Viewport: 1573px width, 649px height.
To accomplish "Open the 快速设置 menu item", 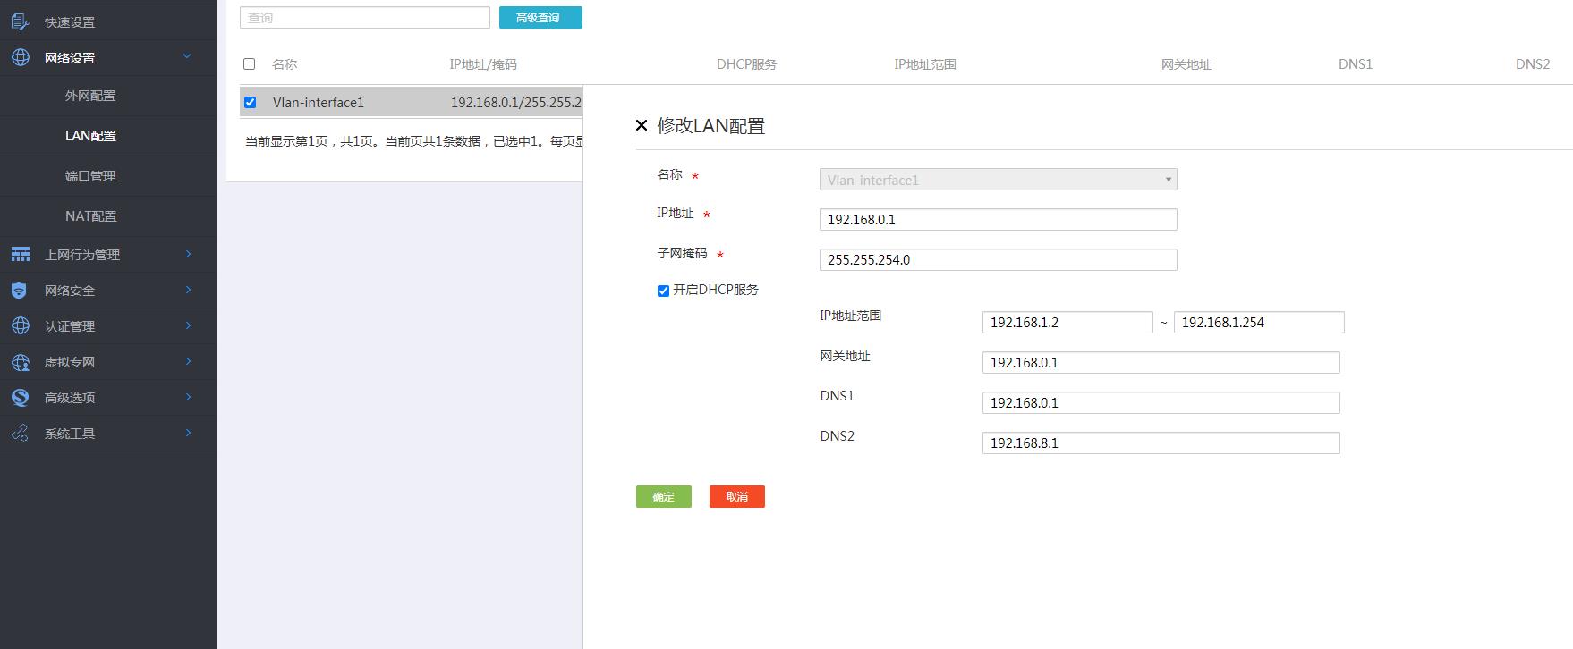I will tap(70, 22).
